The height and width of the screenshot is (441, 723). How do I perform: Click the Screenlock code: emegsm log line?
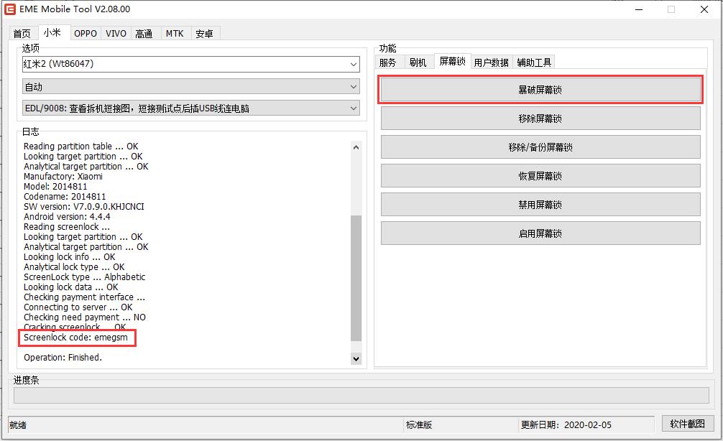click(75, 338)
